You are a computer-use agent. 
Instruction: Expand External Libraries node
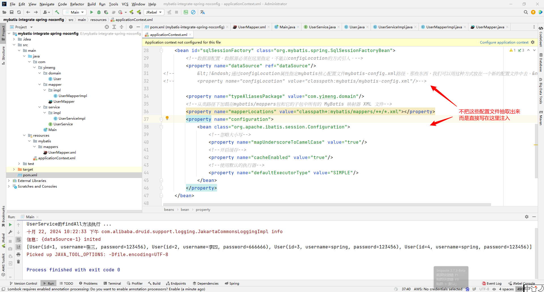(x=9, y=181)
